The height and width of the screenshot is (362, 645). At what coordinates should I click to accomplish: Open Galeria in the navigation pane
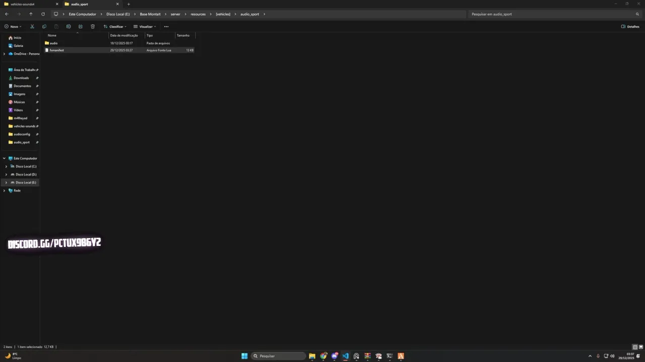[x=18, y=46]
